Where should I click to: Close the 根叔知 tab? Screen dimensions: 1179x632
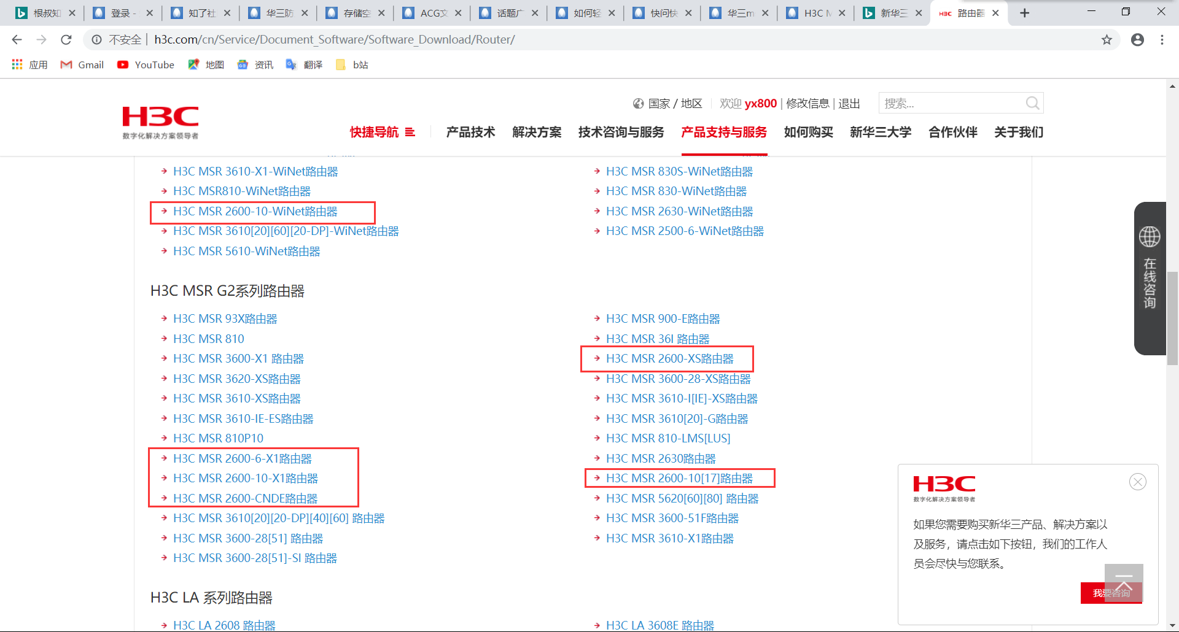[x=72, y=13]
